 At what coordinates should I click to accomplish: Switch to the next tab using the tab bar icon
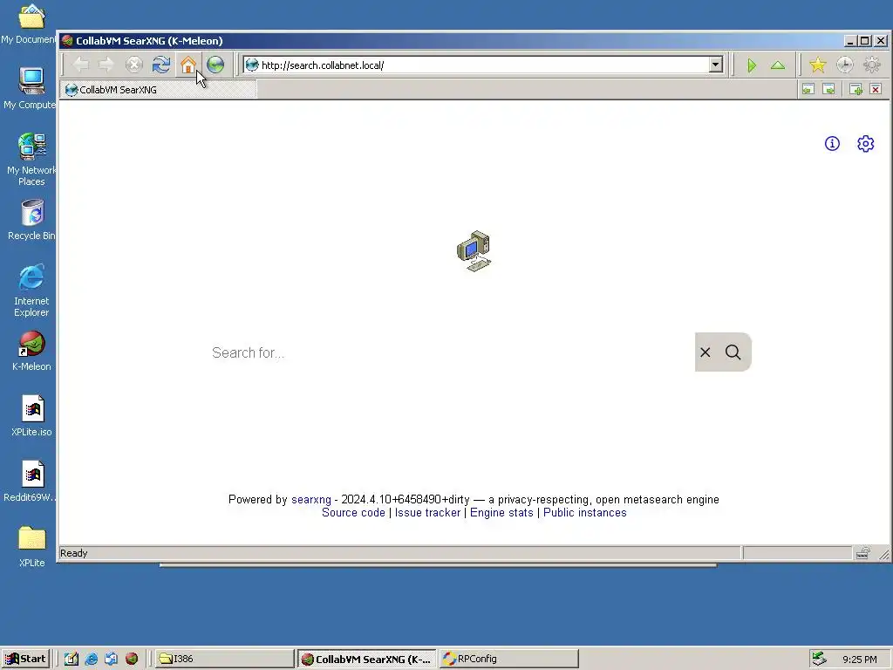pos(829,90)
